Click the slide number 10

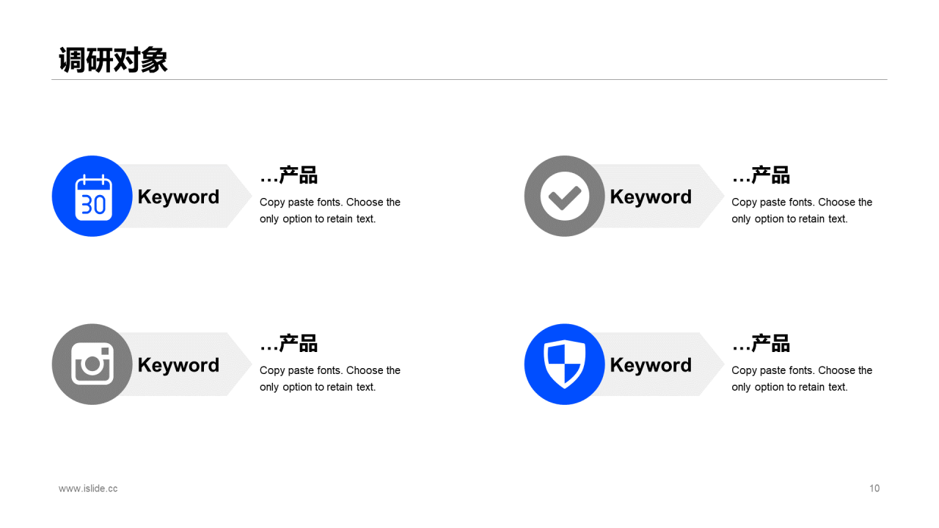pos(874,488)
